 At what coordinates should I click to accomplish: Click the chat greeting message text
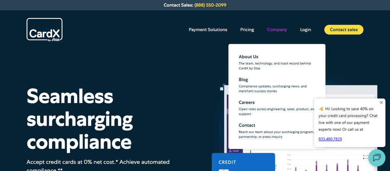click(348, 119)
